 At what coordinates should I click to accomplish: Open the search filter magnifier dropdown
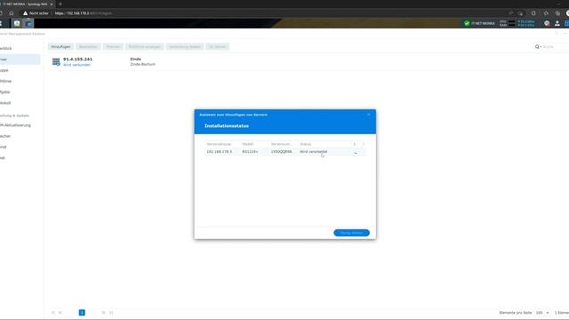coord(538,47)
